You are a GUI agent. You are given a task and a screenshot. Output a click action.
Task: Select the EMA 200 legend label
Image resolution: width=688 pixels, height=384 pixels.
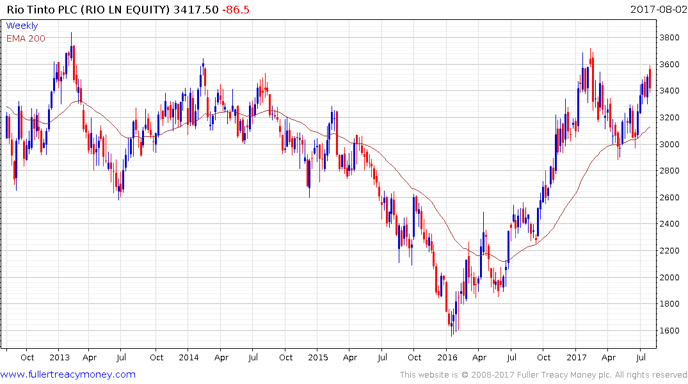26,38
